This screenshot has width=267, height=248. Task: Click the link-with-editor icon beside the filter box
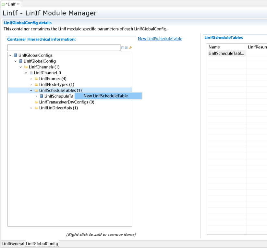tap(130, 48)
